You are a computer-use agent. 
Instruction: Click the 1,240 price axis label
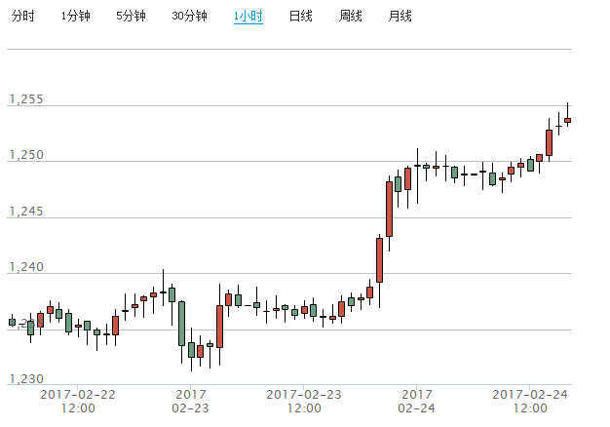[26, 267]
